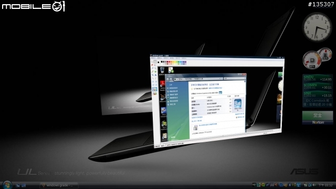Click the Bluetooth tray icon

tap(290, 185)
